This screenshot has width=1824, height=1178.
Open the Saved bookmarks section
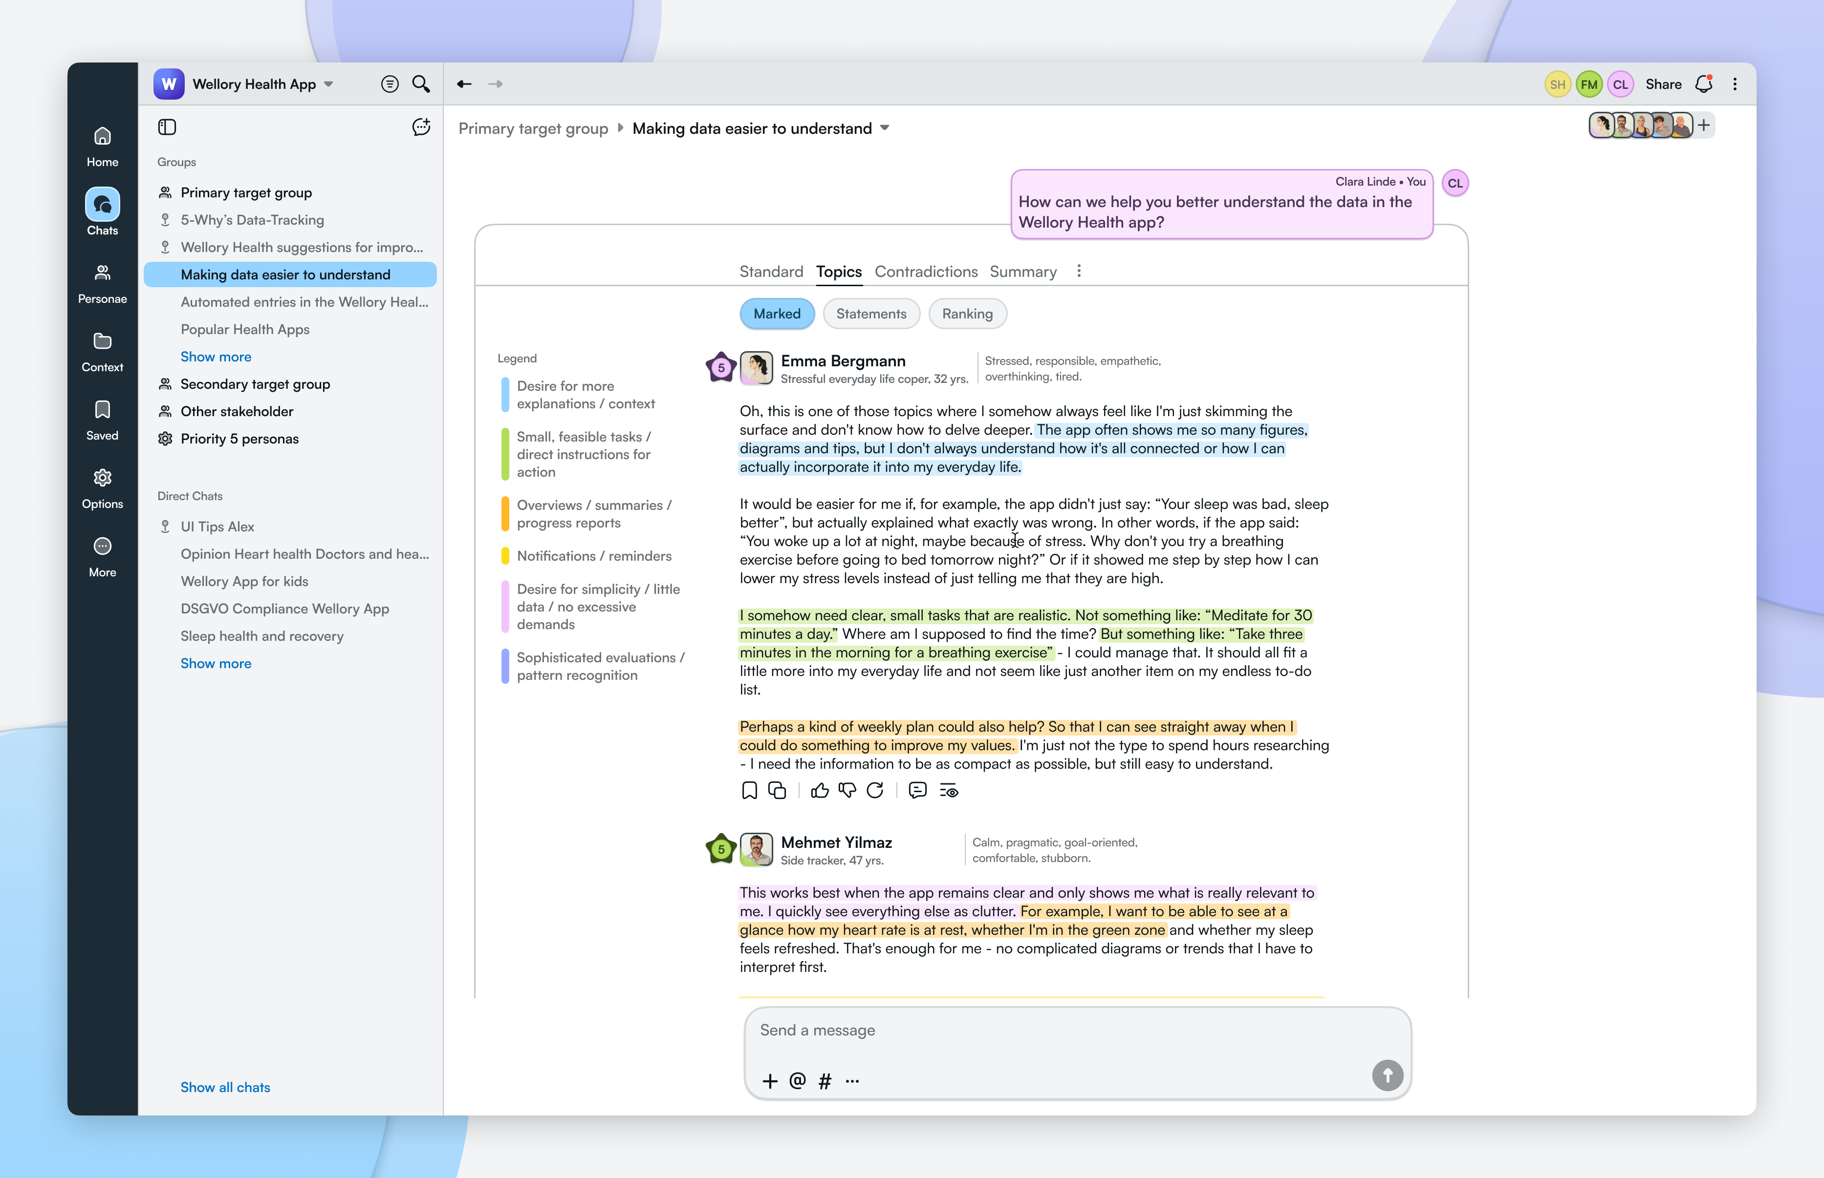click(102, 419)
